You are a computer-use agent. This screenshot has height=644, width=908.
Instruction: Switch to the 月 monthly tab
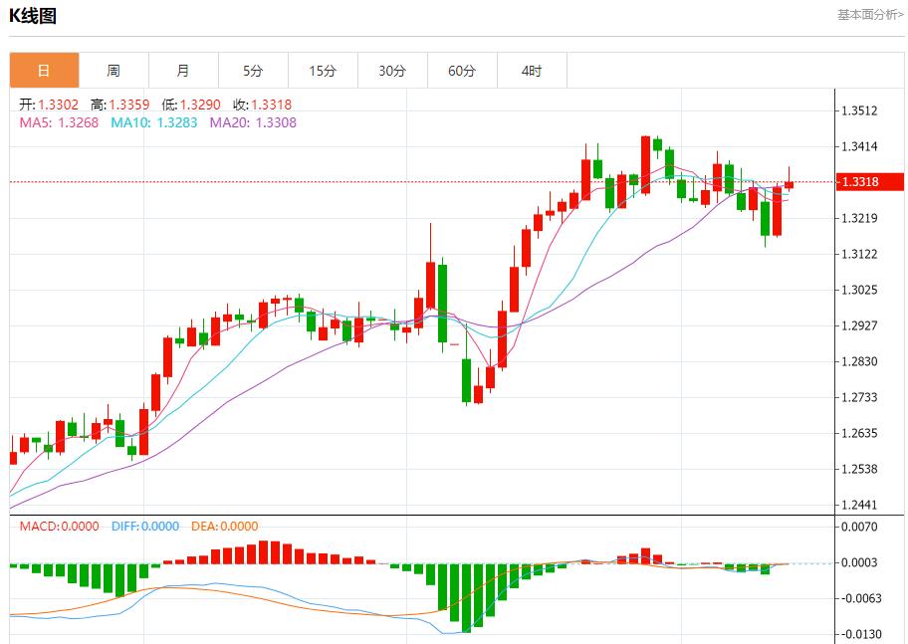click(x=183, y=71)
